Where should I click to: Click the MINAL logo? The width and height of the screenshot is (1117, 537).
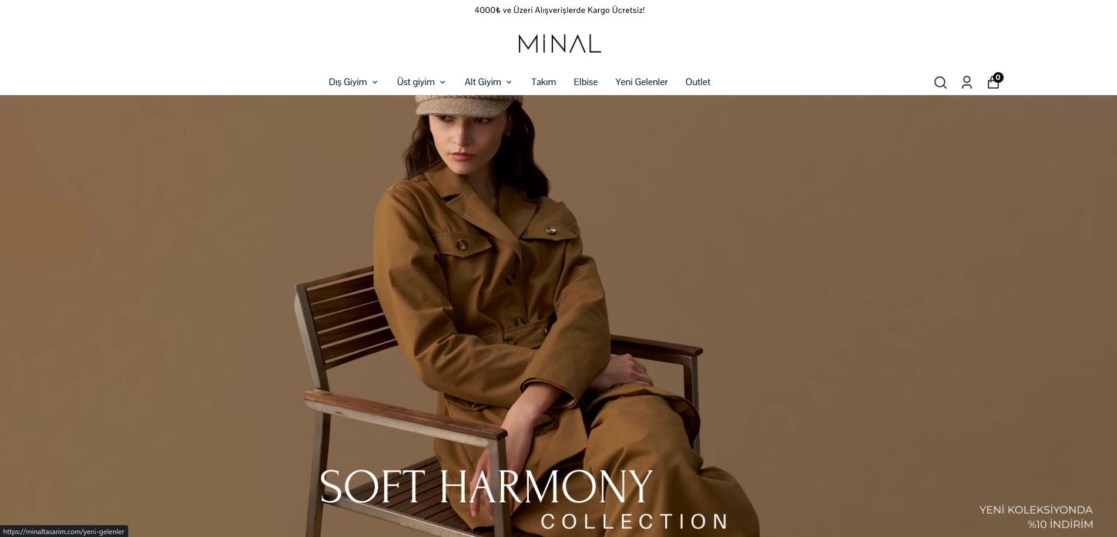[x=559, y=44]
